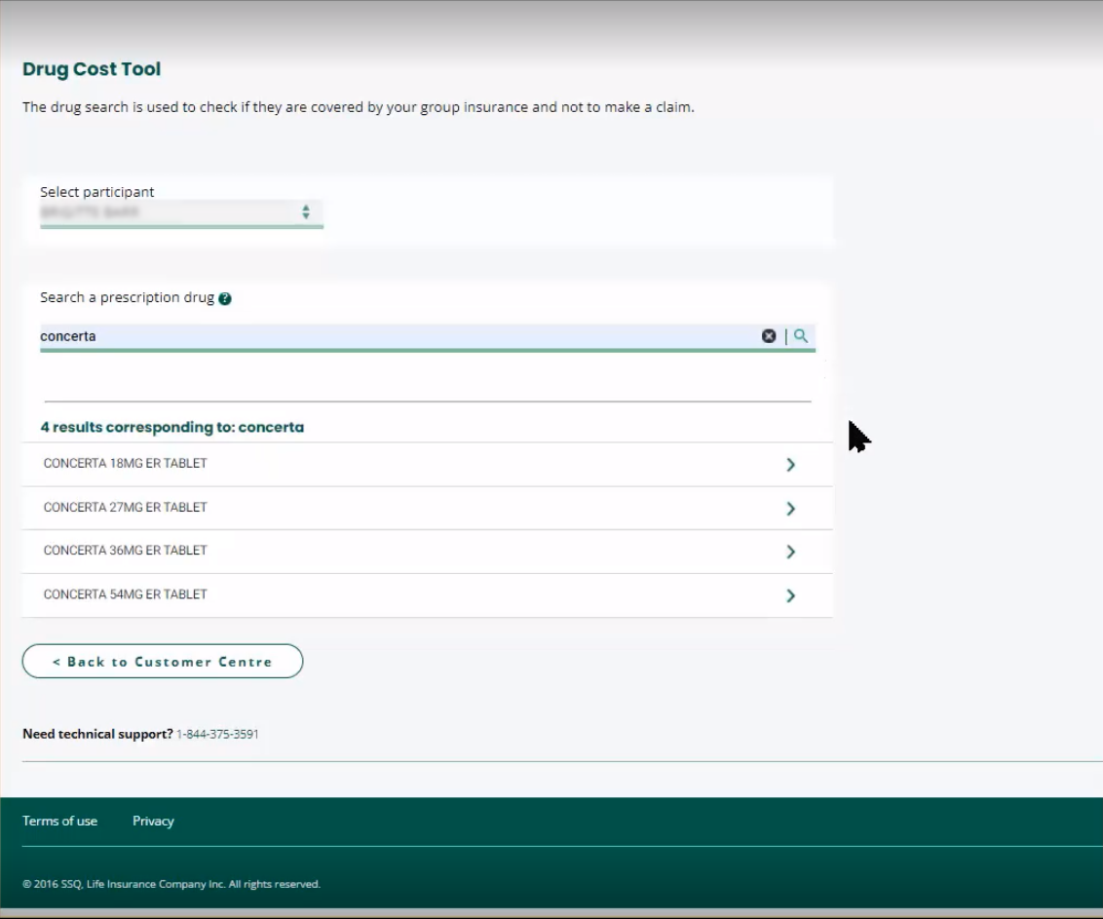Open the Privacy page
Image resolution: width=1103 pixels, height=919 pixels.
click(x=153, y=821)
